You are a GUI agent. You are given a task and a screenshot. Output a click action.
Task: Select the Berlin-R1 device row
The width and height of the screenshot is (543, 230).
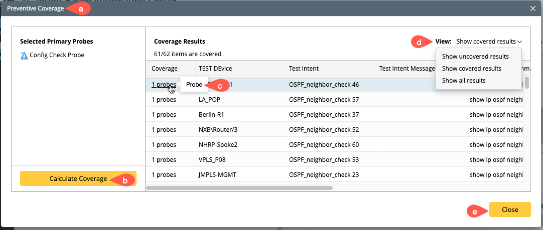tap(212, 115)
